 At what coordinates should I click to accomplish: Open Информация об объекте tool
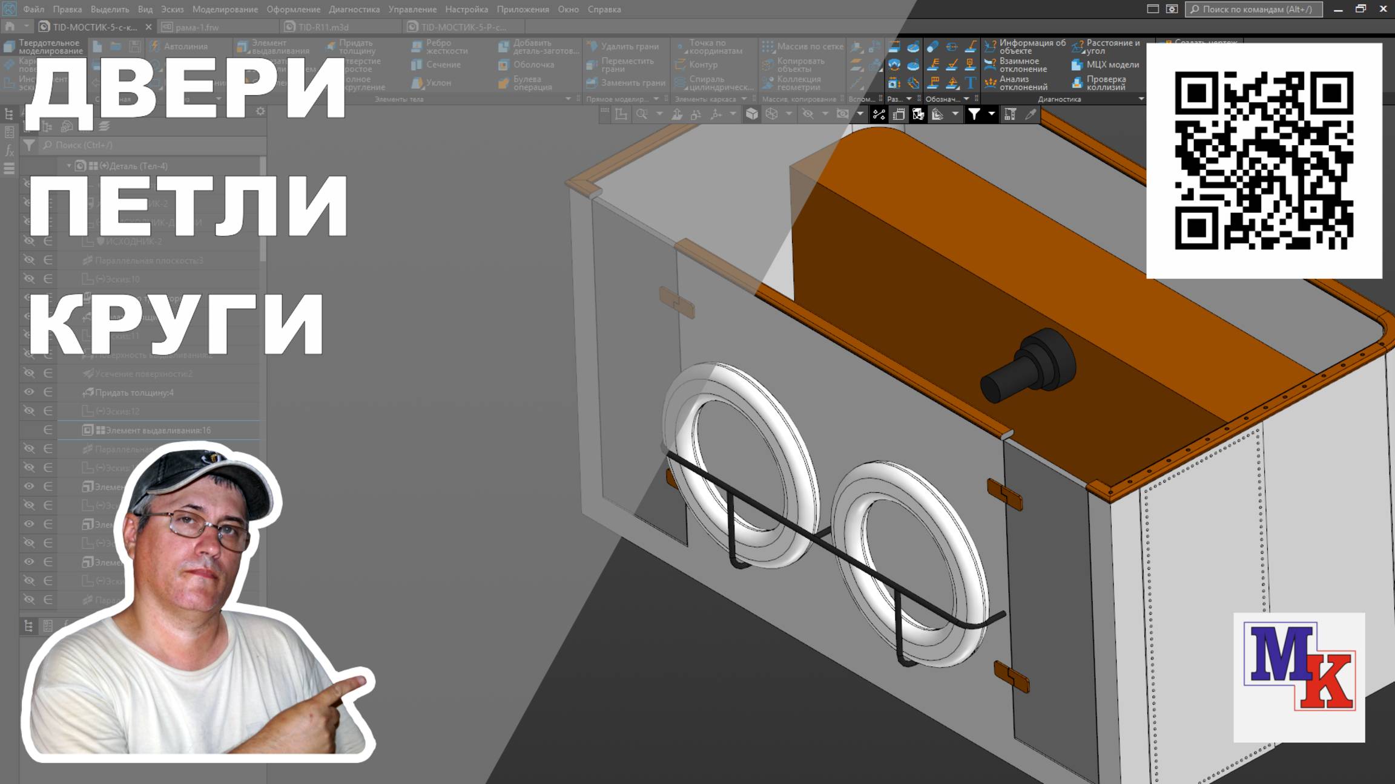(x=1024, y=47)
